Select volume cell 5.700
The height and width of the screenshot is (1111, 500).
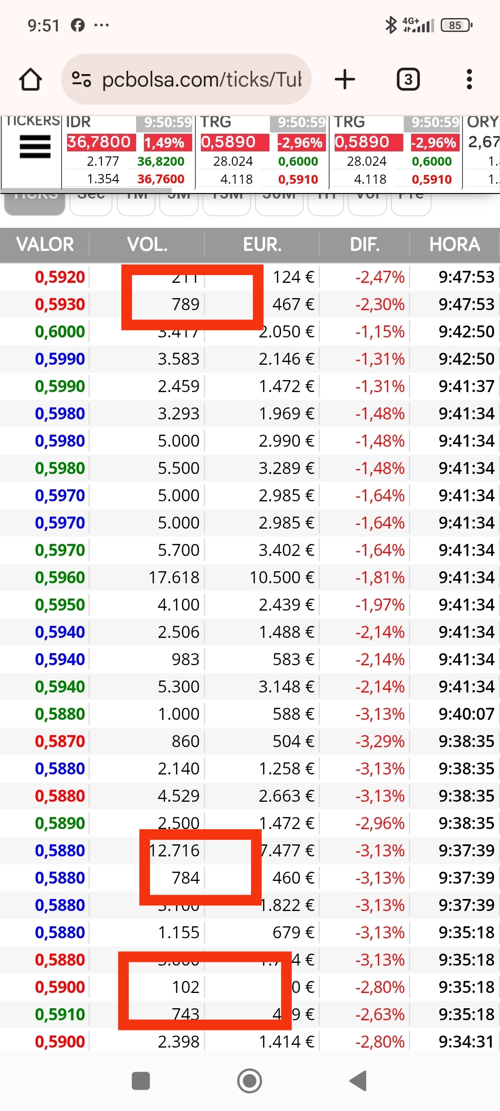click(179, 550)
